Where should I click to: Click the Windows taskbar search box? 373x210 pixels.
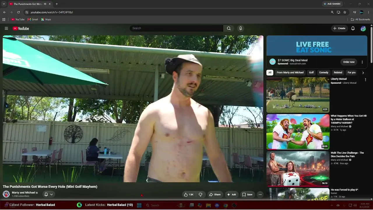pyautogui.click(x=160, y=205)
